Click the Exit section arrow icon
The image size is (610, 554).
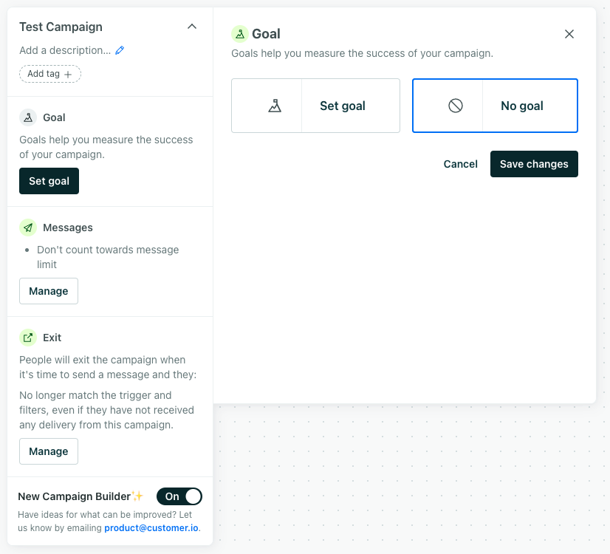point(28,338)
